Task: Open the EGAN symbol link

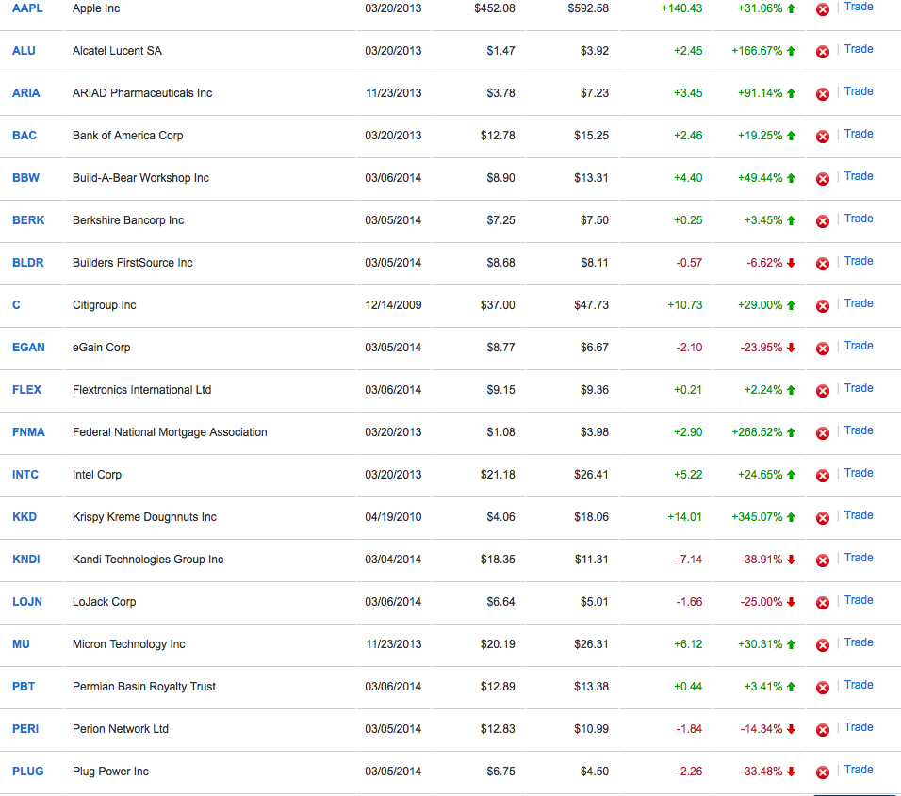Action: point(28,348)
